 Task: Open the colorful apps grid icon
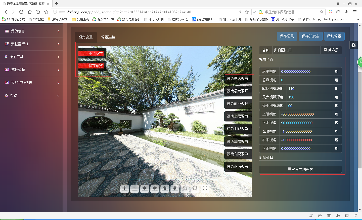[x=330, y=12]
